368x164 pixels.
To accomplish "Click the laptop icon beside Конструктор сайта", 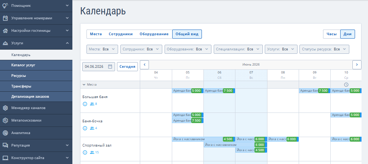I will [5, 158].
